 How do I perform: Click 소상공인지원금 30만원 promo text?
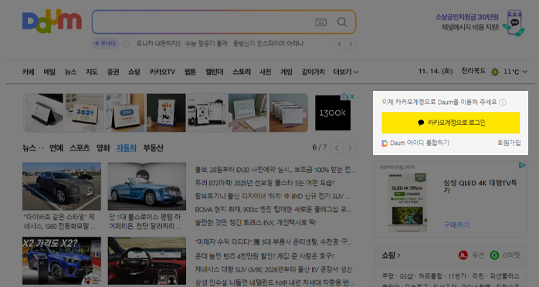[x=467, y=17]
